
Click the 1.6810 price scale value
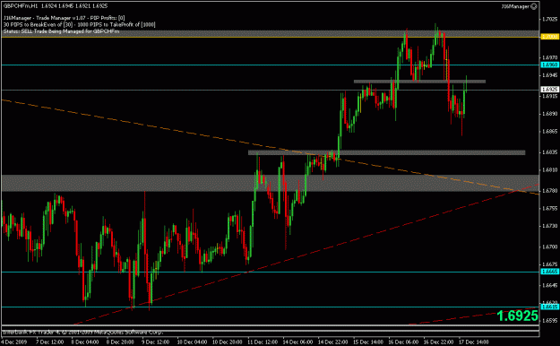coord(550,169)
